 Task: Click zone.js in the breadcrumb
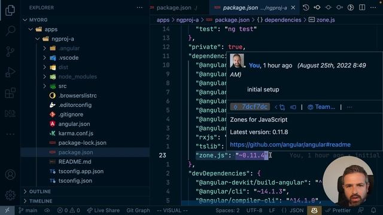click(326, 20)
